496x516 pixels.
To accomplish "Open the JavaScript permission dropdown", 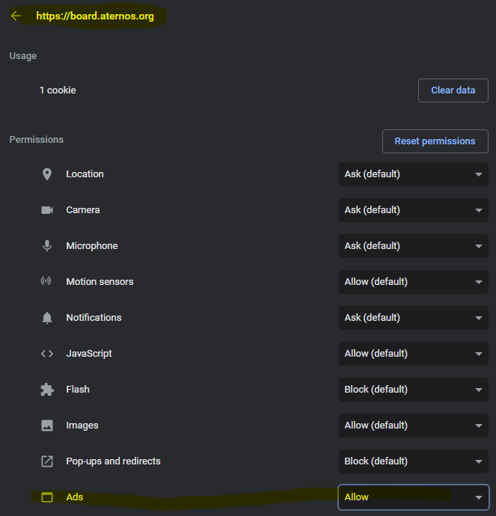I will [x=414, y=354].
